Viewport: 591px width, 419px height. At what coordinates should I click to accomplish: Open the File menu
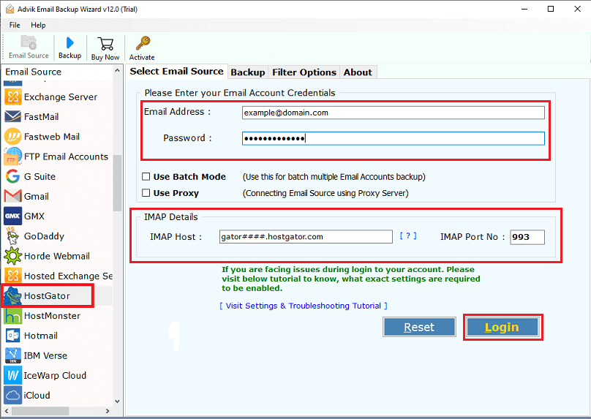tap(15, 25)
